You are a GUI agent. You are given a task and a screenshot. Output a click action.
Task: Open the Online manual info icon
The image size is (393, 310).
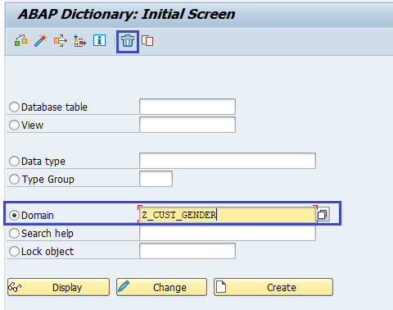click(x=99, y=40)
